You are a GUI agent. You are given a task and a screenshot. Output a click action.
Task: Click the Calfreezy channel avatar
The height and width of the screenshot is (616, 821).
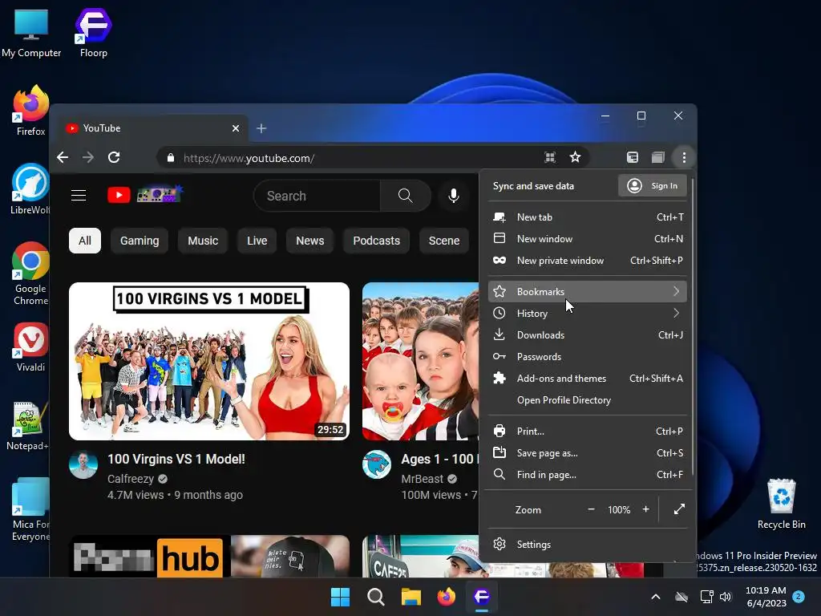[x=83, y=464]
